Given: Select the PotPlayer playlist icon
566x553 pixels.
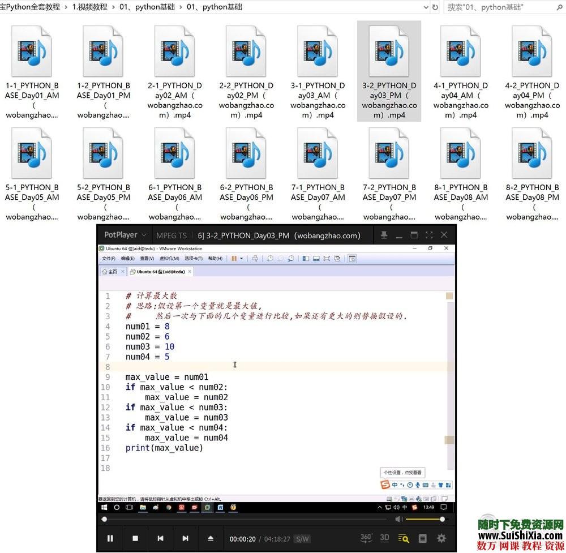Looking at the screenshot, I should click(423, 538).
